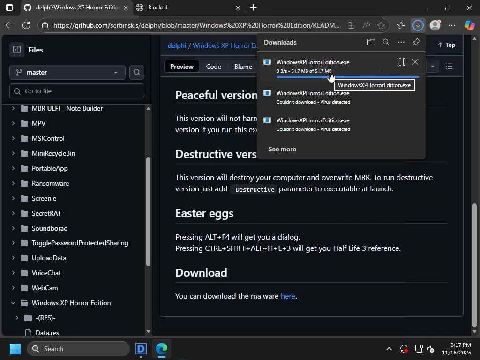The image size is (480, 360).
Task: Expand the MiniRecycleBin folder
Action: 13,153
